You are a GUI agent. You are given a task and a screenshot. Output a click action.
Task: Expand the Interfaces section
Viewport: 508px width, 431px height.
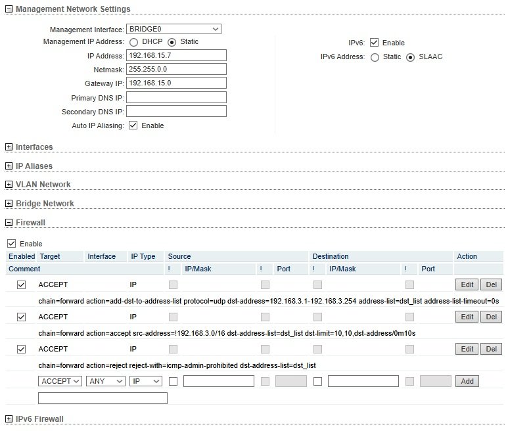(9, 147)
